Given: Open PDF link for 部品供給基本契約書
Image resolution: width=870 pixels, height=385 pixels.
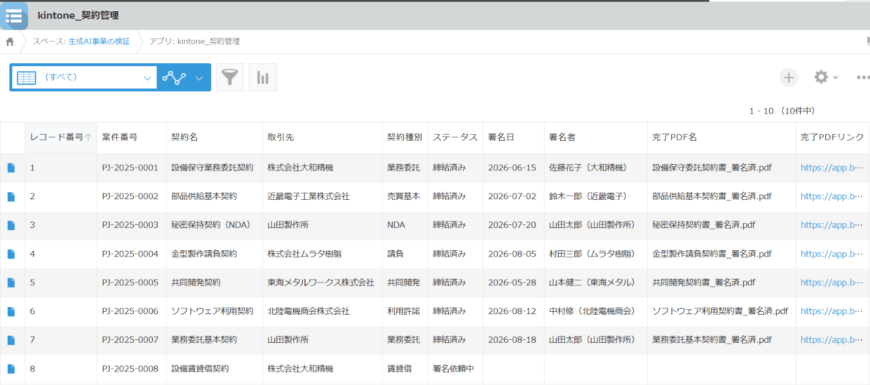Looking at the screenshot, I should [832, 196].
